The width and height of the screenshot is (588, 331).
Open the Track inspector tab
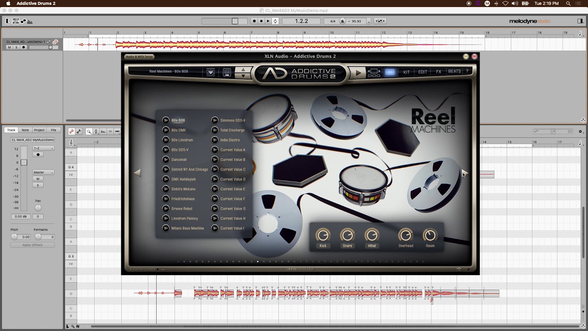tap(11, 130)
